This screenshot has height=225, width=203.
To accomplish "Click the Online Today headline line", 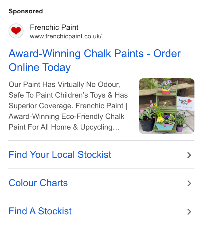I will (40, 67).
